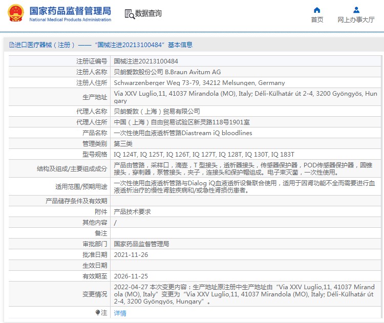Click the 附件 row label
The height and width of the screenshot is (323, 384).
[101, 212]
